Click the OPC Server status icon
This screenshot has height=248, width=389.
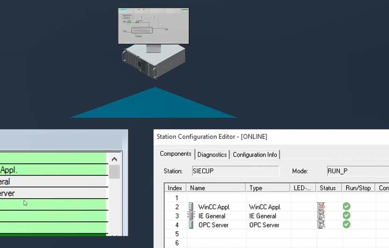[x=321, y=225]
